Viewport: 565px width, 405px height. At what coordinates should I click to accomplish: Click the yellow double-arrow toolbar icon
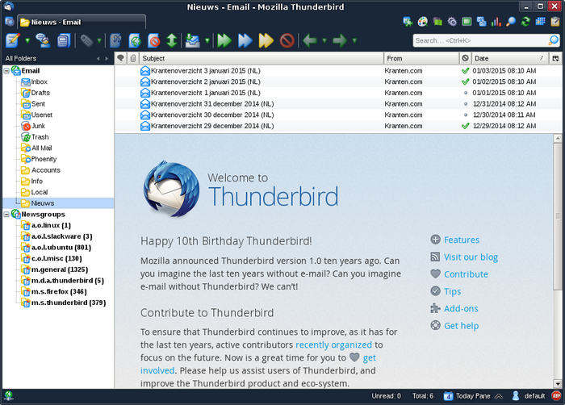[x=266, y=40]
